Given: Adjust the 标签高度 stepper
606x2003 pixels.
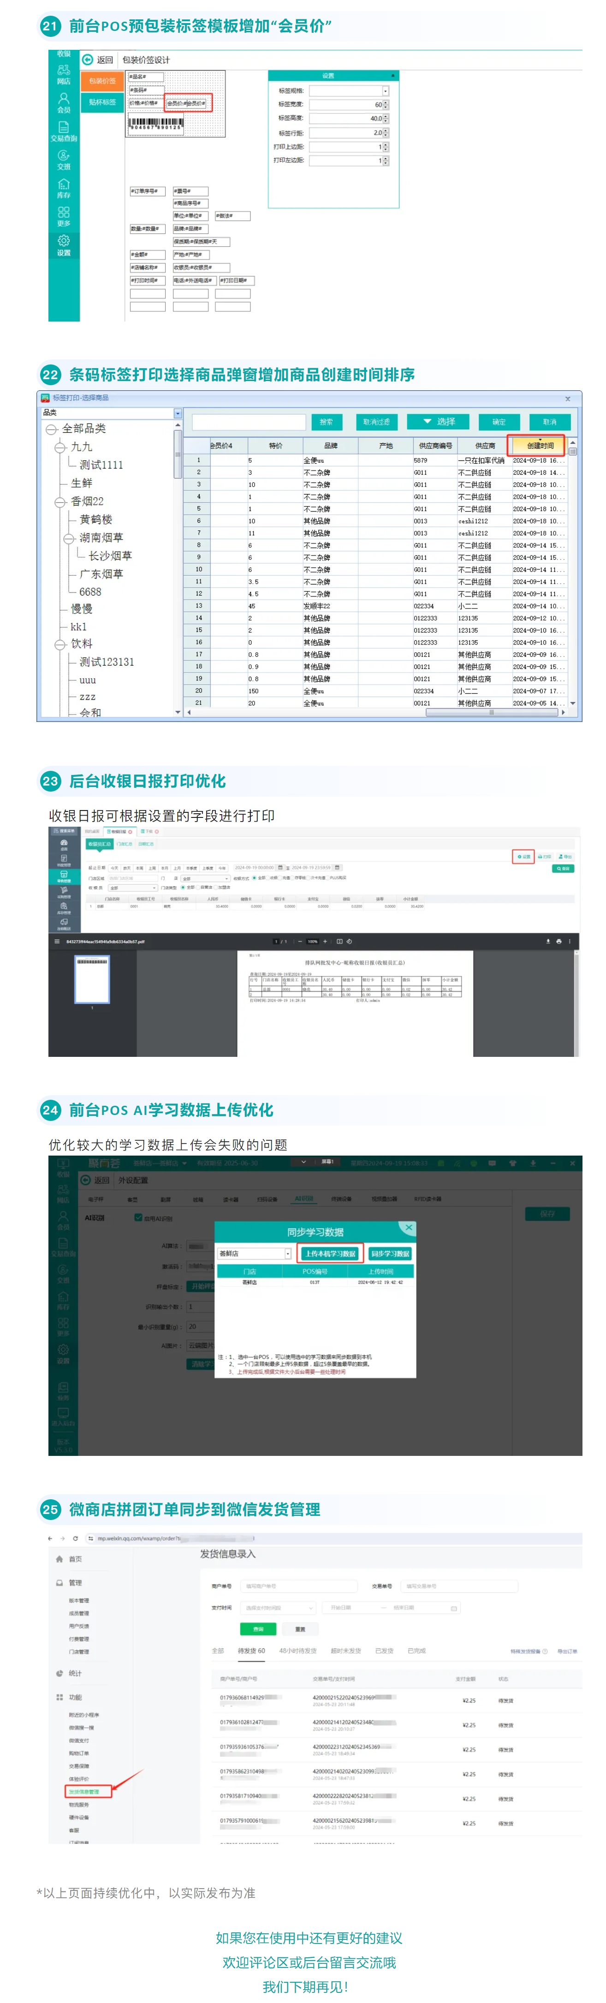Looking at the screenshot, I should point(386,119).
